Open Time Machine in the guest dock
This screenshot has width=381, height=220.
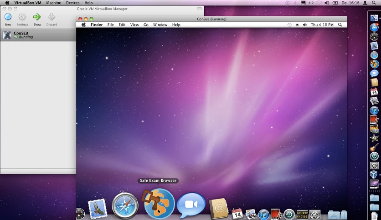tap(289, 215)
